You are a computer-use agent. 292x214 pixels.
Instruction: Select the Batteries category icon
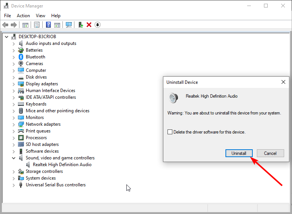(x=21, y=50)
